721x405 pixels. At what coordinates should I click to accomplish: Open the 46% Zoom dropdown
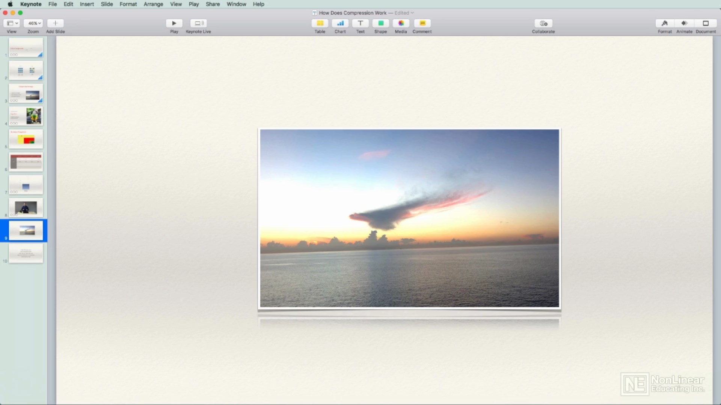pyautogui.click(x=34, y=23)
